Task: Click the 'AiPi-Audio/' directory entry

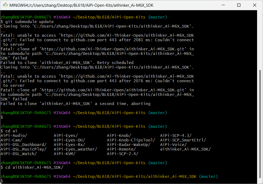Action: point(14,136)
